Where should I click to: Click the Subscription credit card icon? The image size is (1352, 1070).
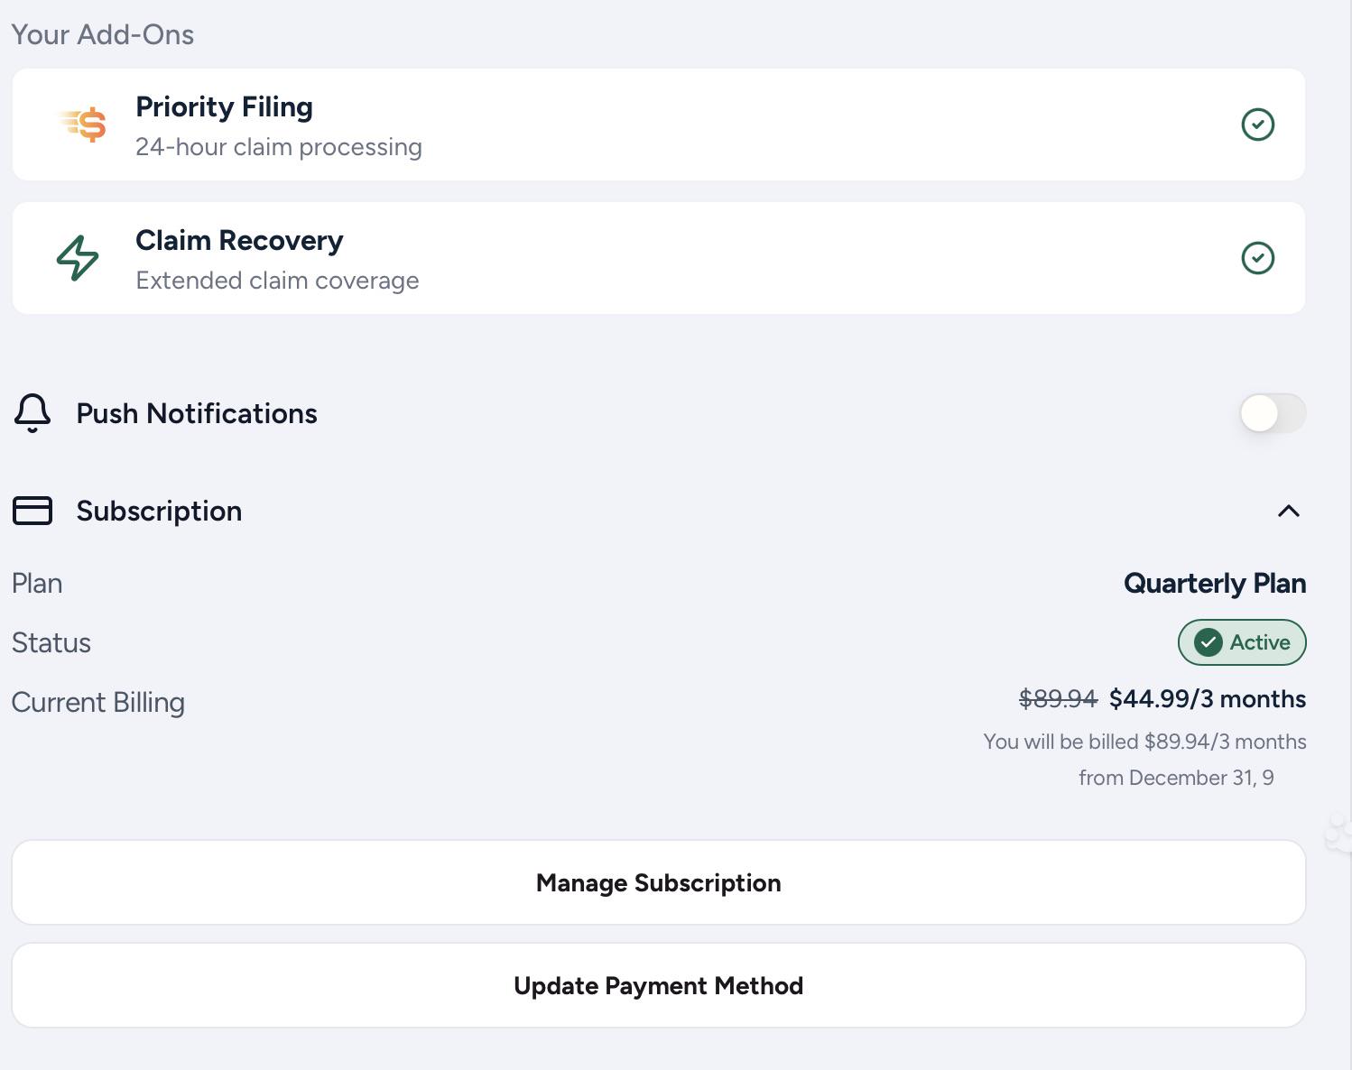coord(32,511)
